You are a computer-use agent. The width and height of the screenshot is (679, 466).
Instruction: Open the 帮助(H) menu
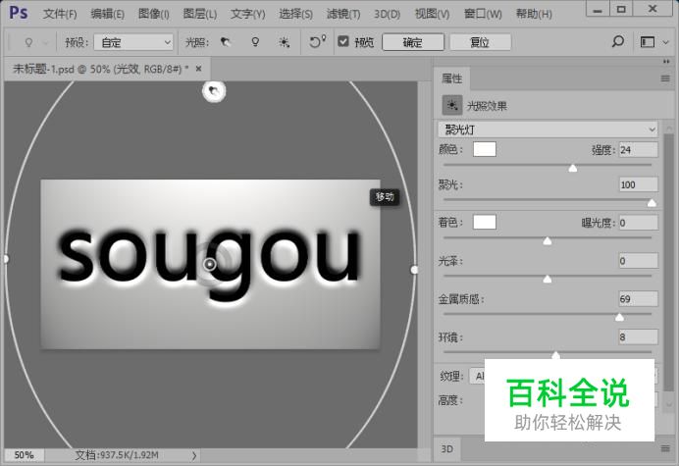click(534, 14)
